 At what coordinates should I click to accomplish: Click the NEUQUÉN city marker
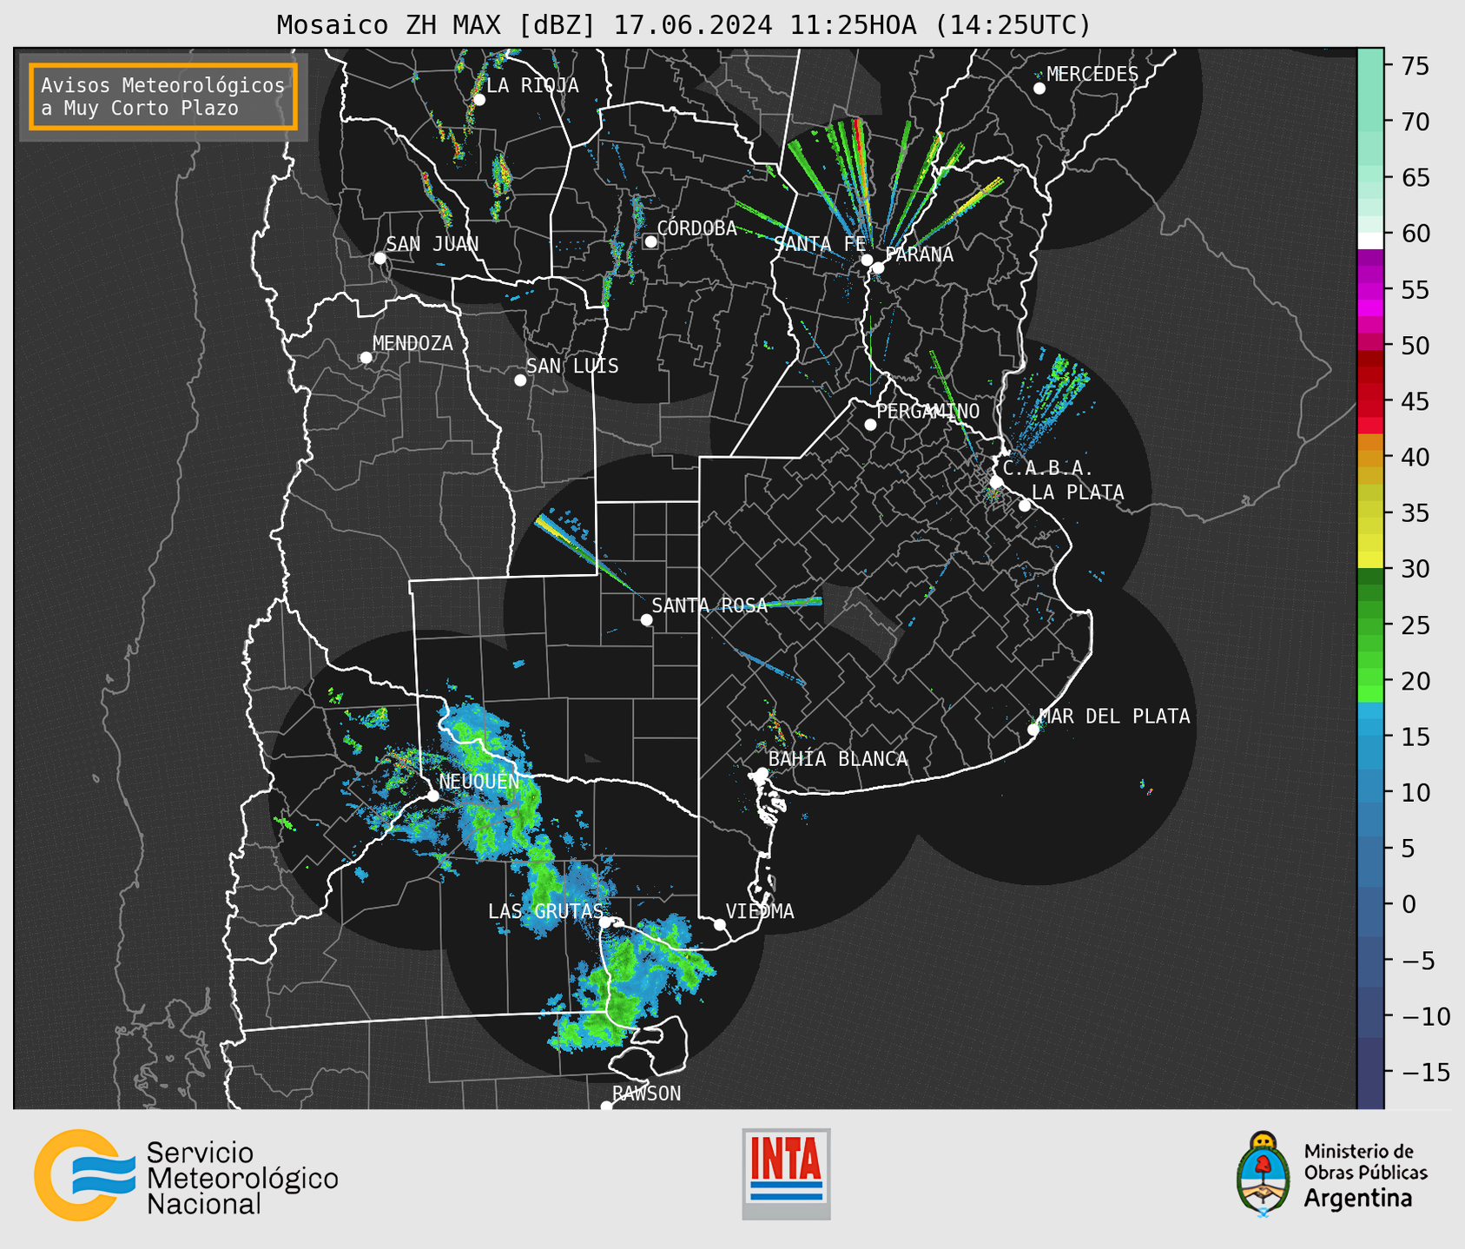tap(432, 796)
